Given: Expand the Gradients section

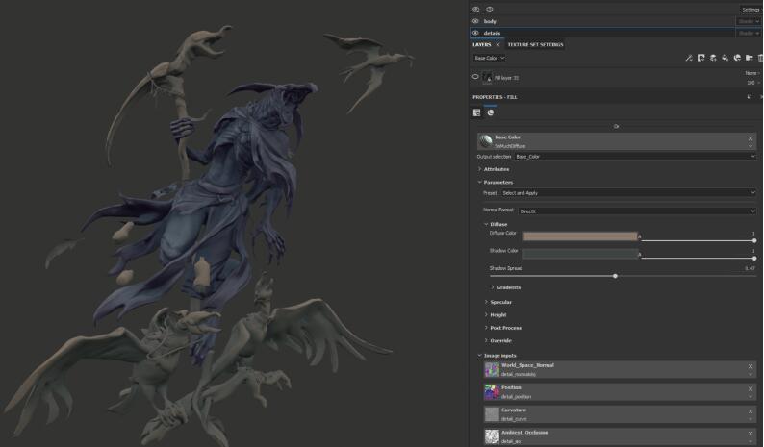Looking at the screenshot, I should (508, 287).
